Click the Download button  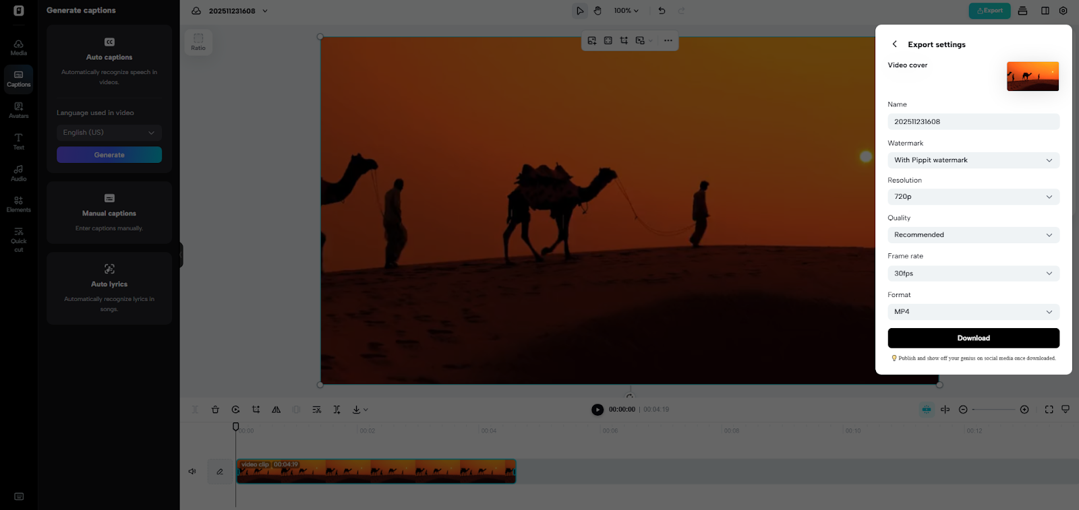974,338
